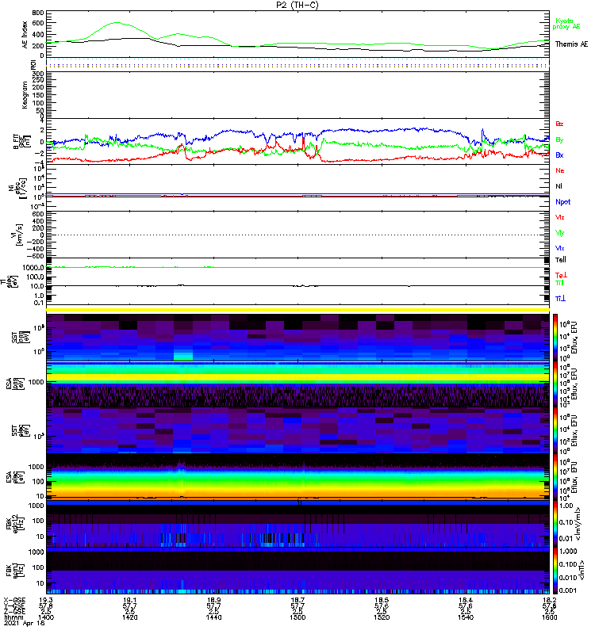
Task: Click the red Bz legend label
Action: pos(559,124)
